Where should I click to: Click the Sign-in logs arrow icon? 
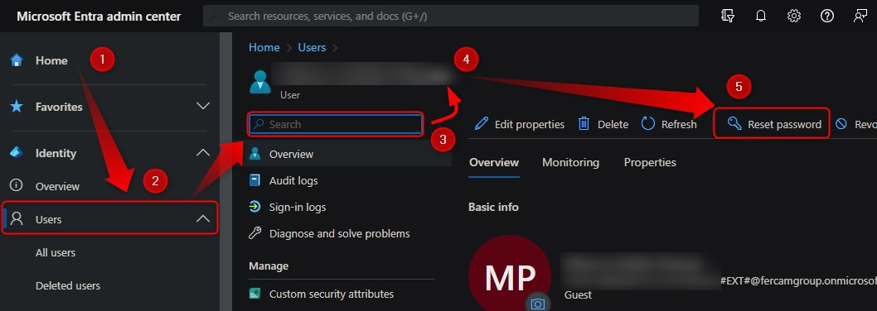click(x=254, y=207)
